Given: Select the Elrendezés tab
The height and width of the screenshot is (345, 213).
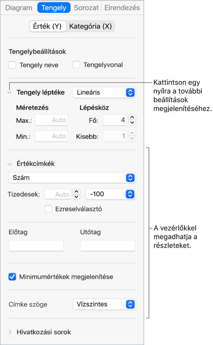Looking at the screenshot, I should point(122,8).
